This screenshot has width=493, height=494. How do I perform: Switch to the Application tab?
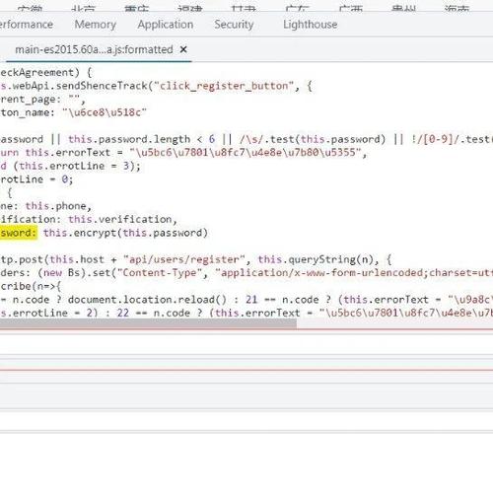point(166,25)
